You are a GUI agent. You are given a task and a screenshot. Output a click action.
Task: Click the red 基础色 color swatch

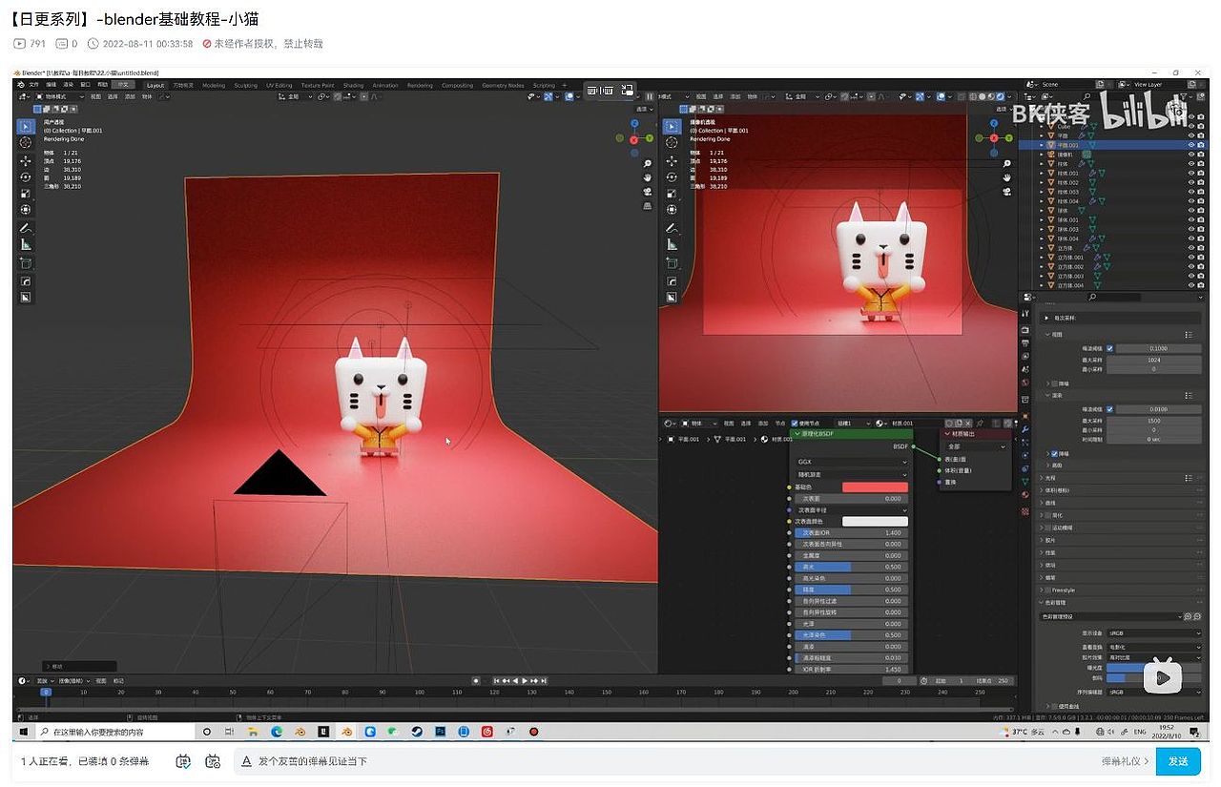[876, 487]
